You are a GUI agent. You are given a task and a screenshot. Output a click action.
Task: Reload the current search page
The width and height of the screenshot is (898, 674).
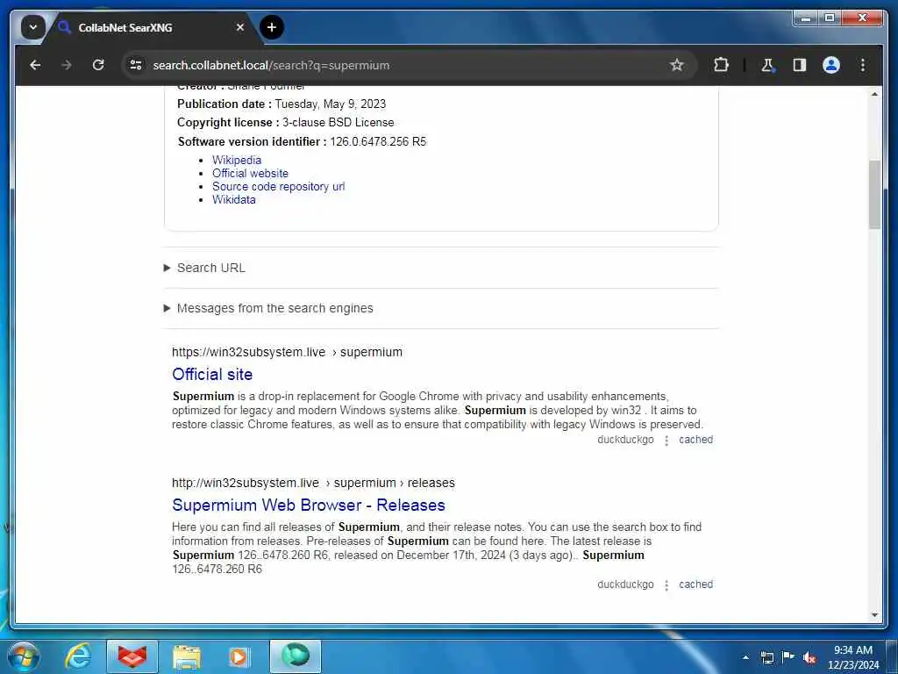click(98, 65)
